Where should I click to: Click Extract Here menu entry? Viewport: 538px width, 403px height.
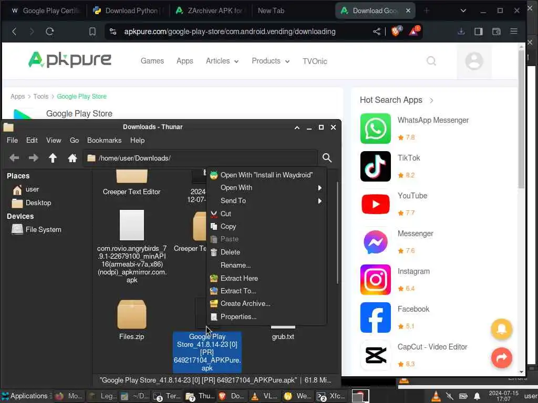pos(266,278)
